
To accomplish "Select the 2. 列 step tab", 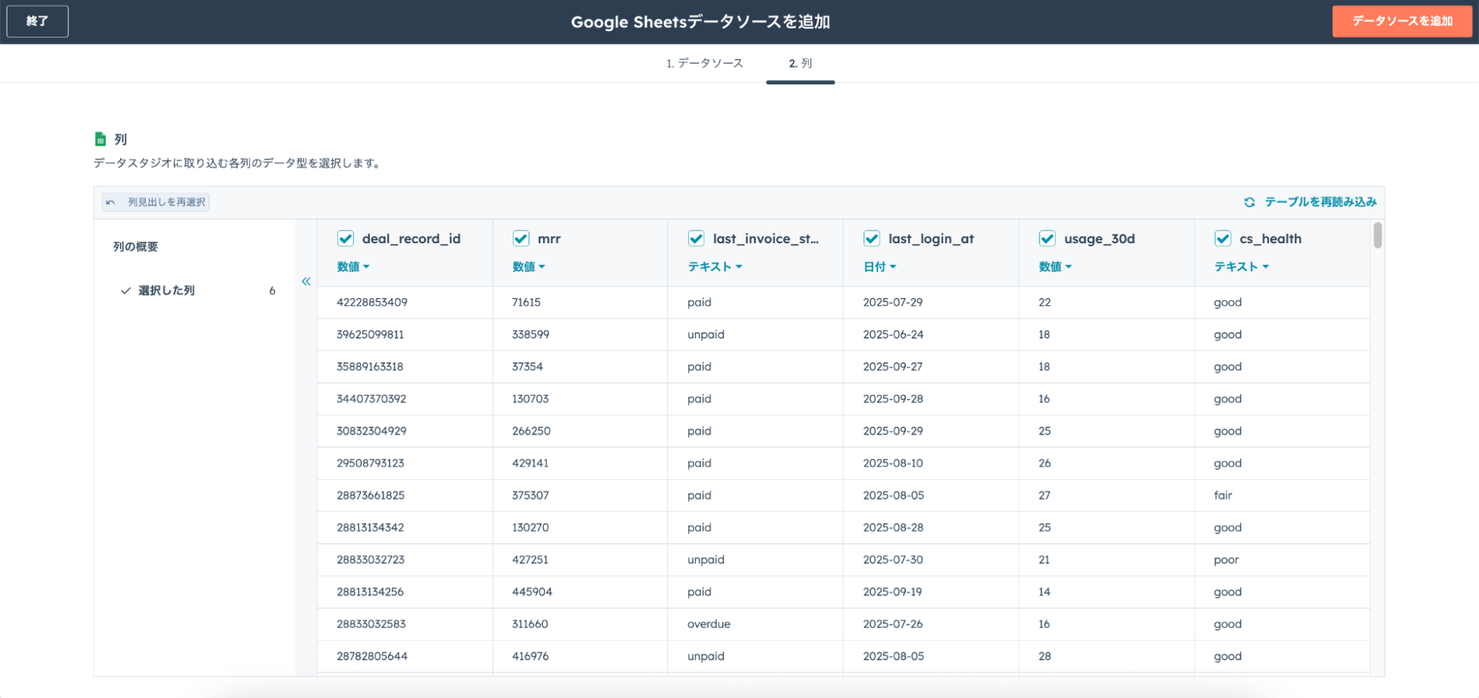I will coord(800,64).
